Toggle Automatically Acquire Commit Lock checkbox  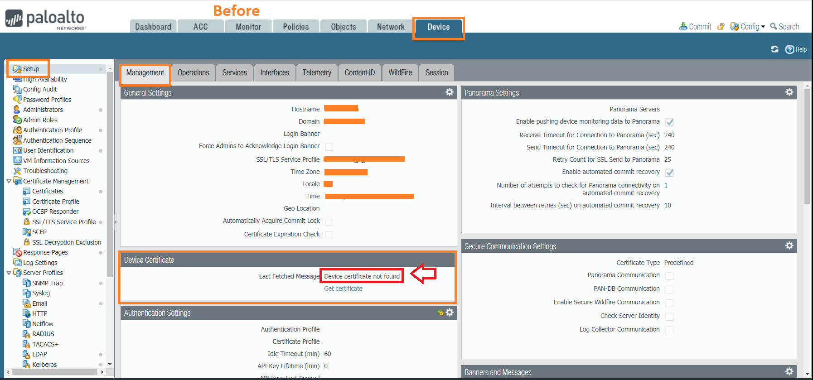(329, 221)
